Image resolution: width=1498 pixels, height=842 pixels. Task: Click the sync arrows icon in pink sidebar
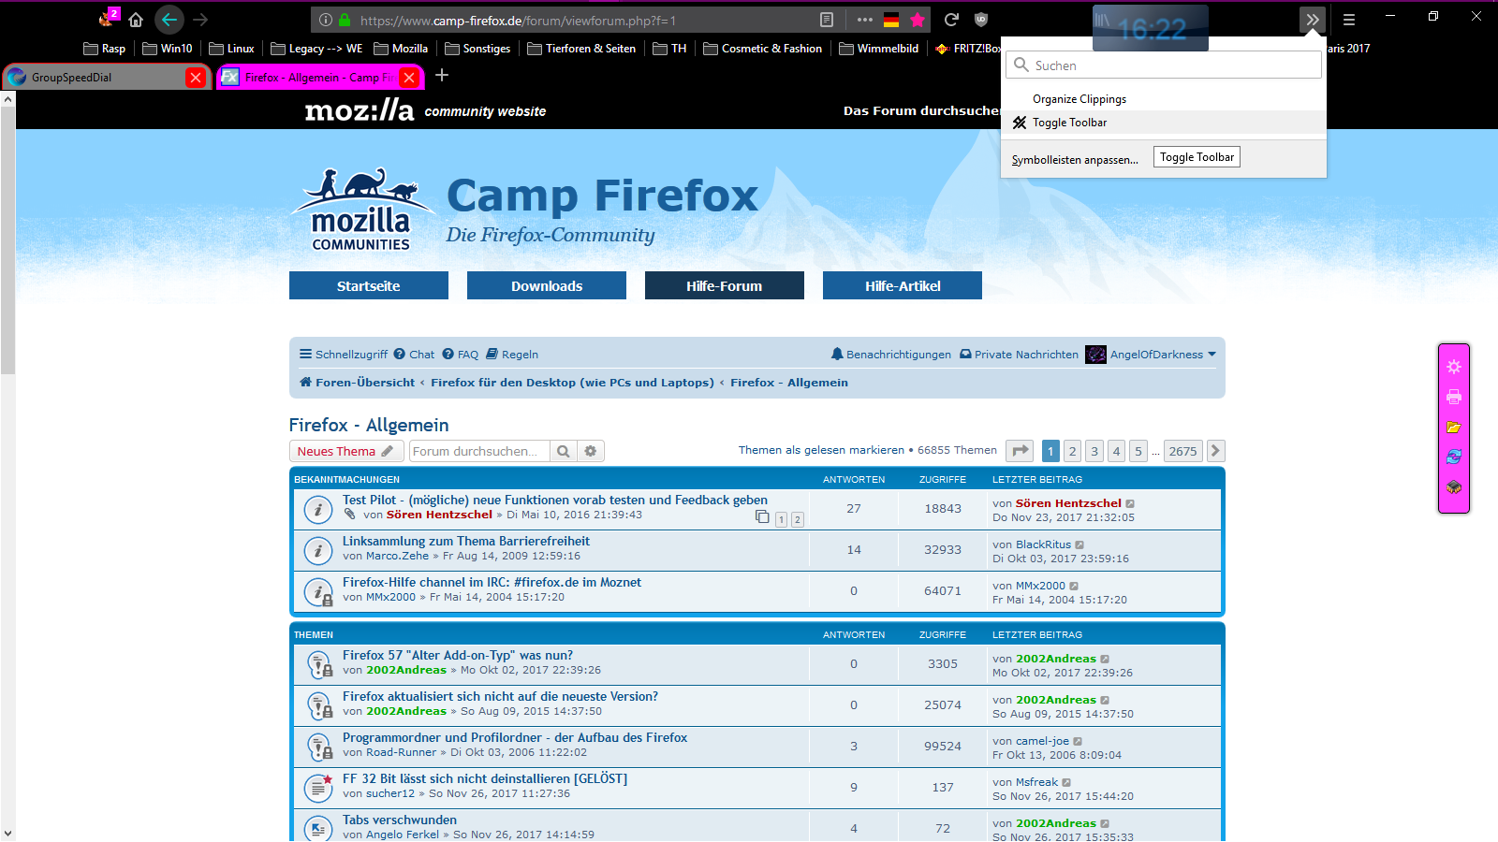click(1454, 457)
